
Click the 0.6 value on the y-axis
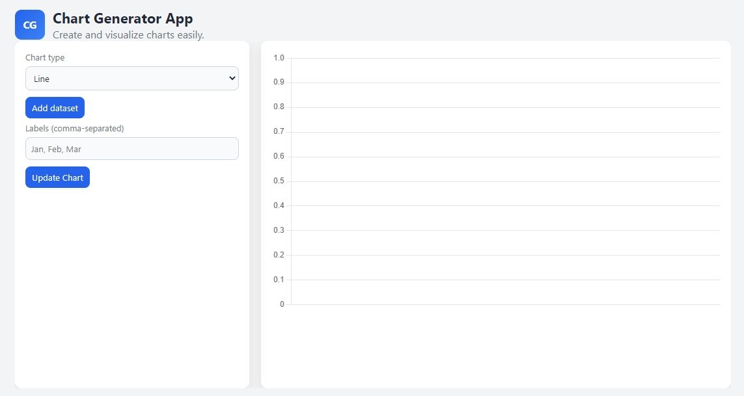[x=279, y=157]
